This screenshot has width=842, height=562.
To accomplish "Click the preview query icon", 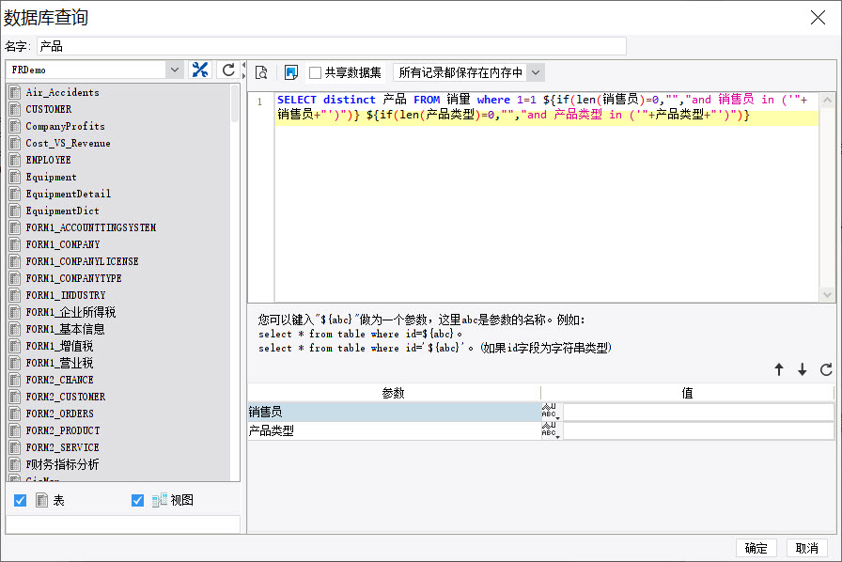I will (261, 72).
